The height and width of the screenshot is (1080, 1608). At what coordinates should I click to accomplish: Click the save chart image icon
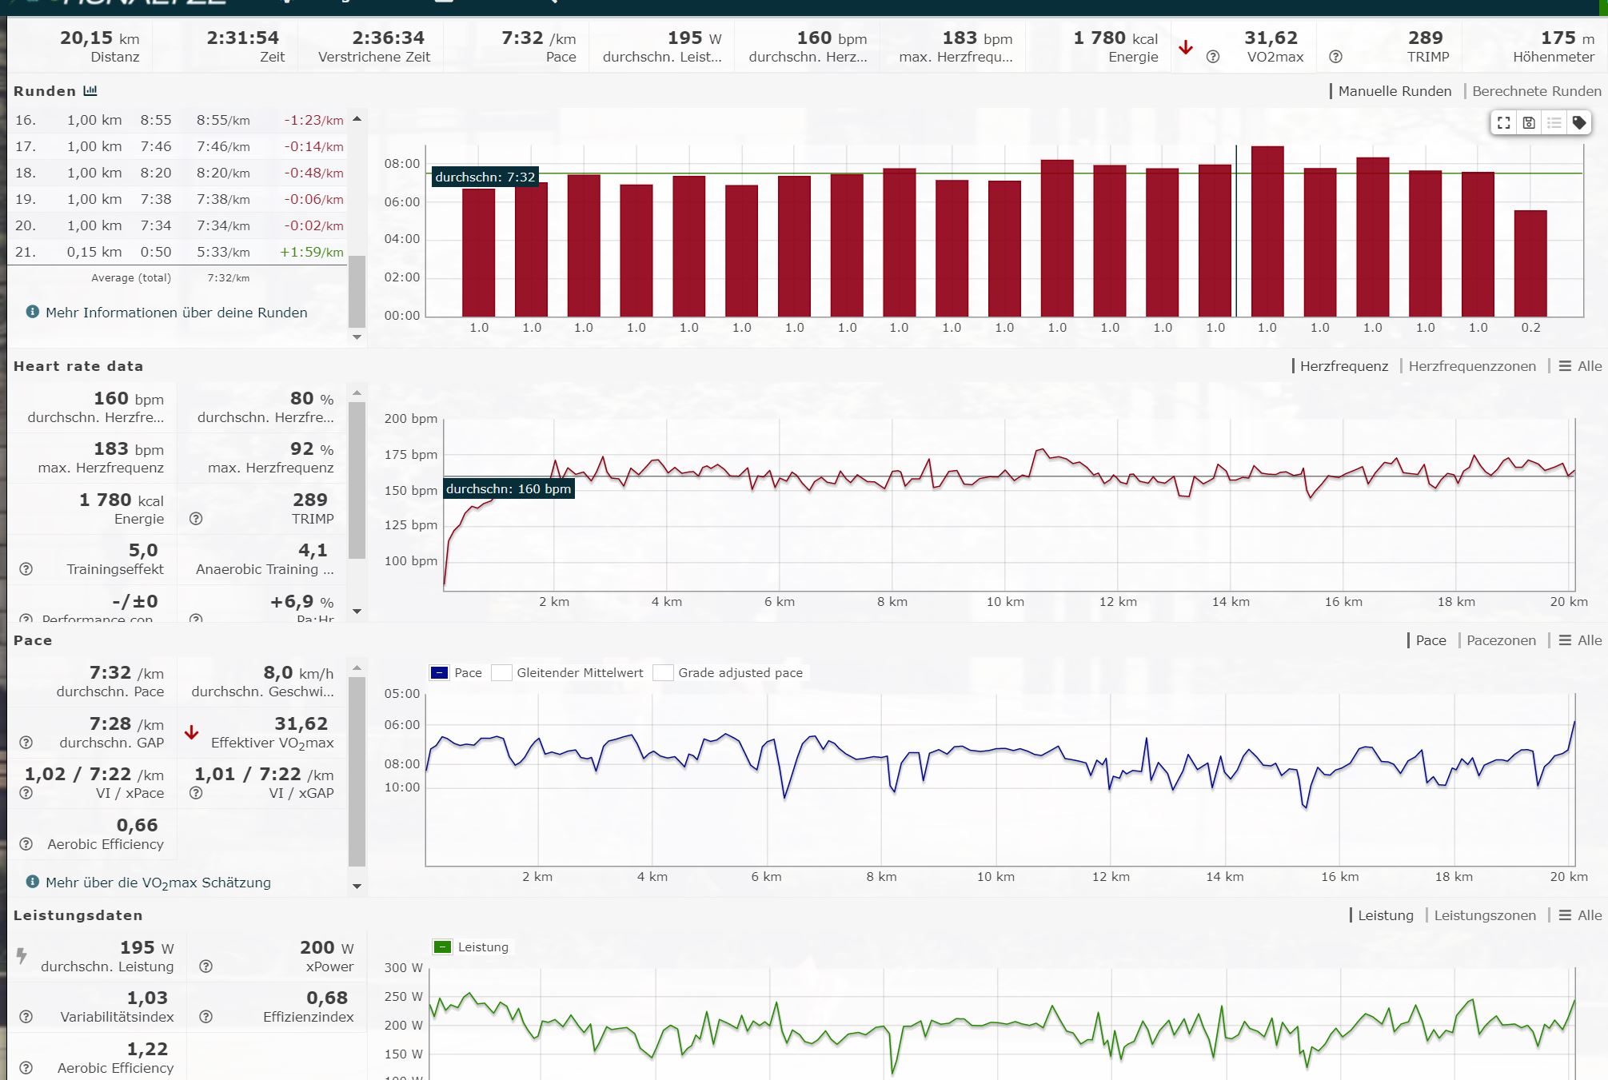point(1529,123)
